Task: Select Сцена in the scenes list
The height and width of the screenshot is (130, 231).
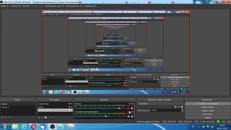Action: [18, 104]
